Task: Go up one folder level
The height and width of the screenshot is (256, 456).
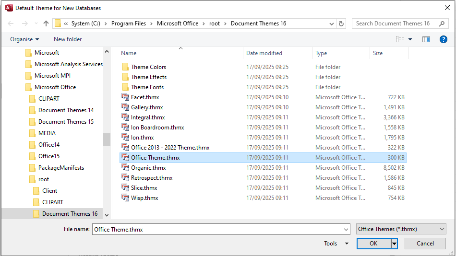Action: pyautogui.click(x=46, y=23)
